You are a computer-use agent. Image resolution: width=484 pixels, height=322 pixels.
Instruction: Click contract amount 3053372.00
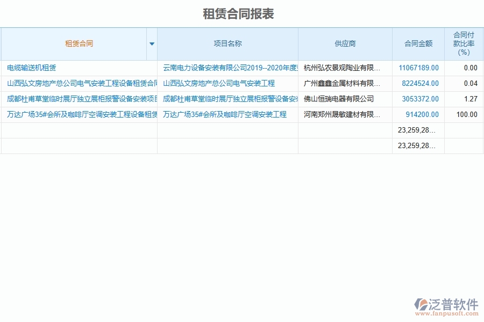[x=420, y=99]
